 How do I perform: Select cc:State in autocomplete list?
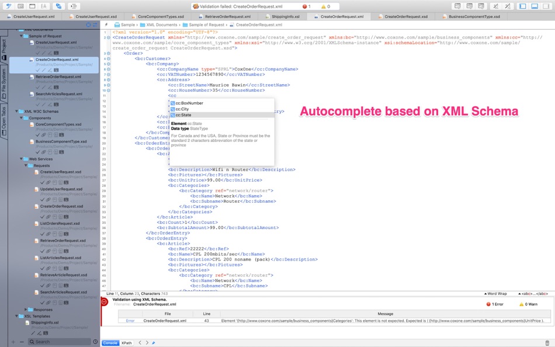222,115
